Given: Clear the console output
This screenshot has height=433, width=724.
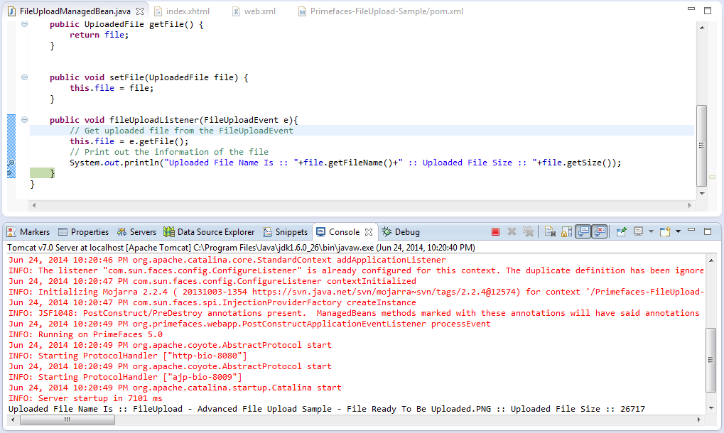Looking at the screenshot, I should (x=550, y=232).
